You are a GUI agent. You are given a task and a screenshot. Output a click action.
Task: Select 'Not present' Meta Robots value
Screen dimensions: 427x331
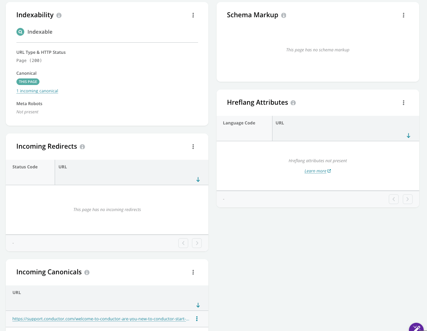27,112
